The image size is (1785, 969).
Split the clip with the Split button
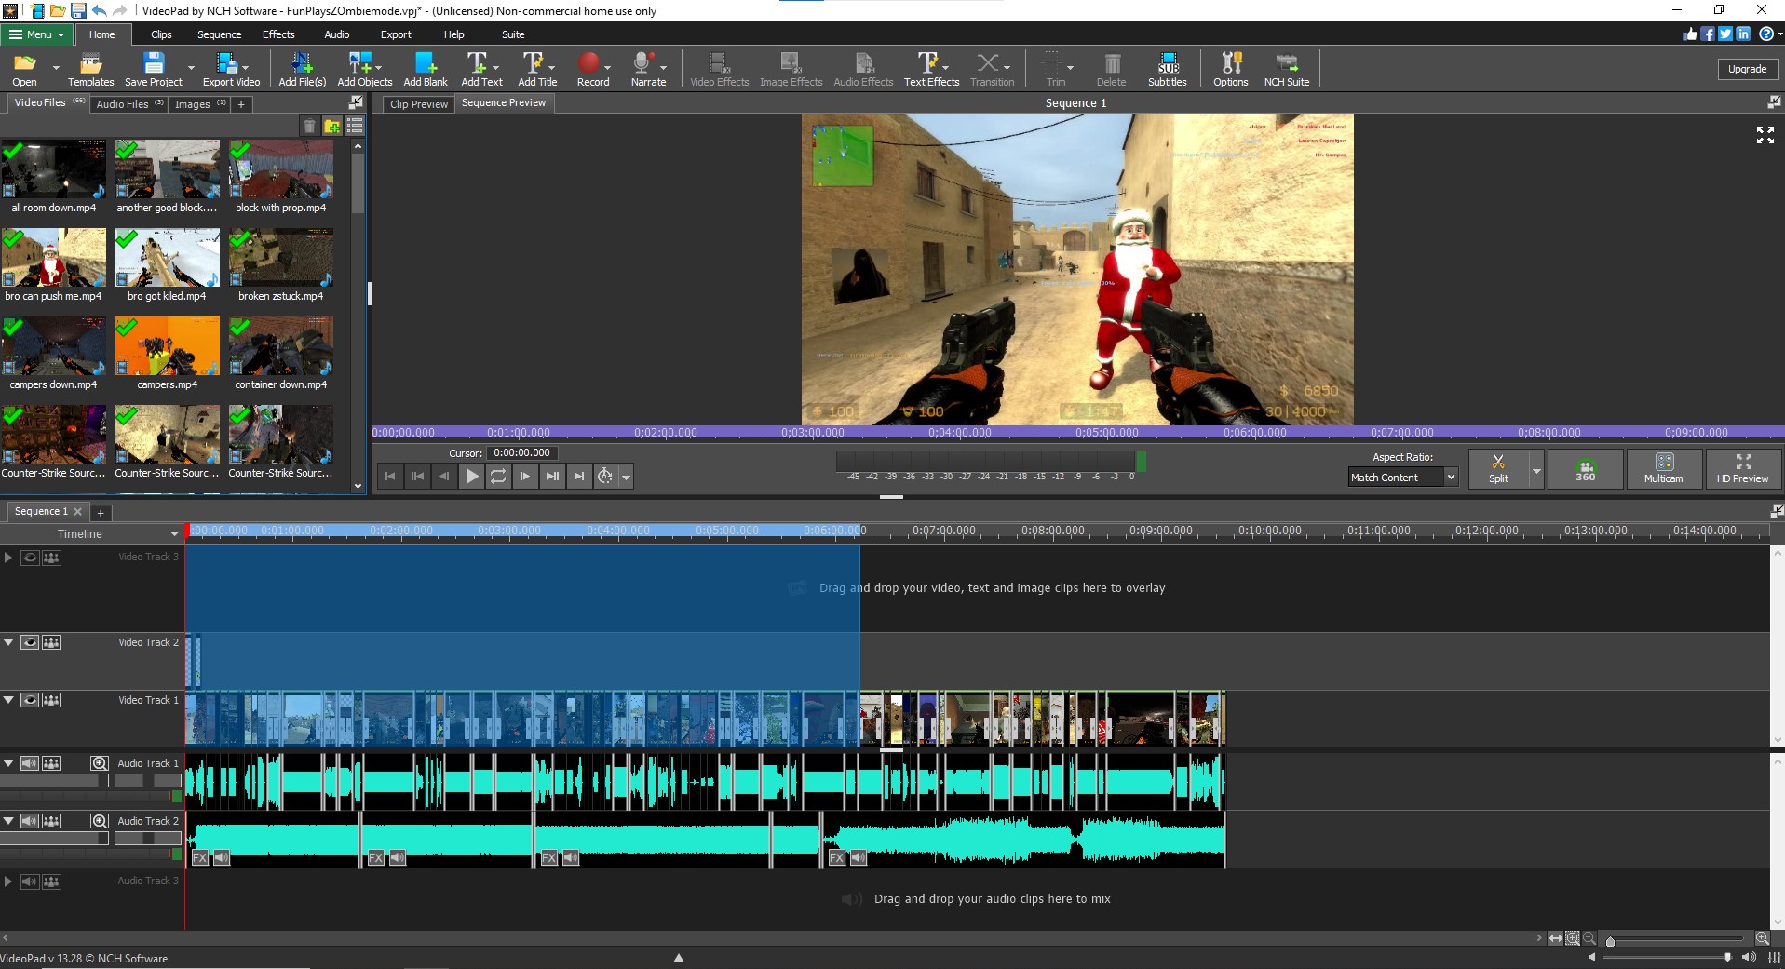[x=1498, y=468]
